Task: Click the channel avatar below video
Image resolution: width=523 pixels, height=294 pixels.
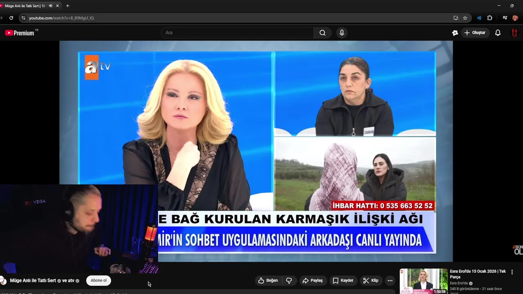Action: coord(3,281)
